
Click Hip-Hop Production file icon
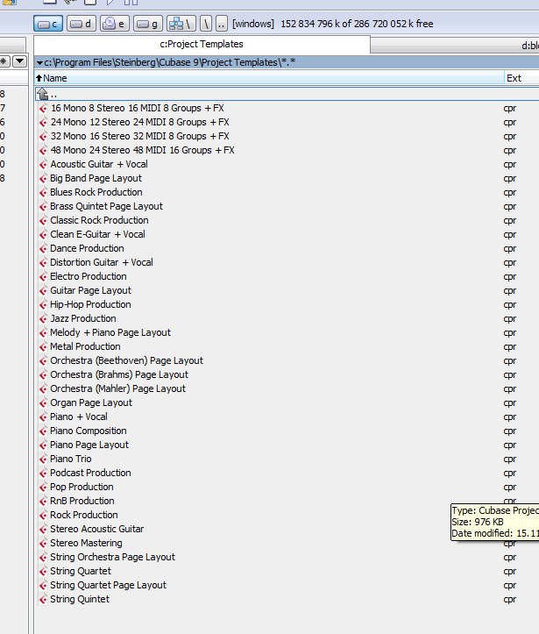coord(43,305)
